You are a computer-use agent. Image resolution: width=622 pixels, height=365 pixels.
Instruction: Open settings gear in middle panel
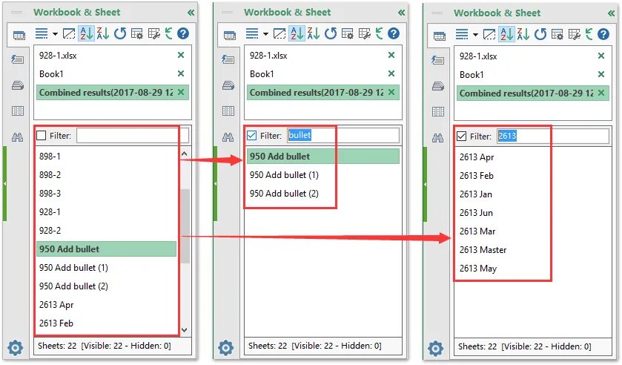225,348
